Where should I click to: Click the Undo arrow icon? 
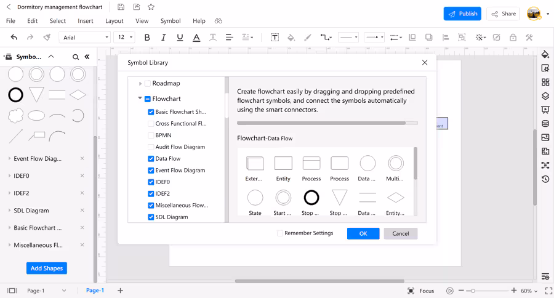tap(14, 37)
